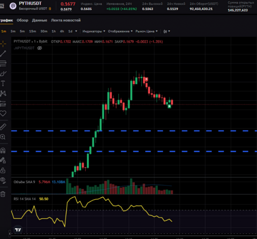Screen dimensions: 257x239
Task: Click the mark price 0.1679
Action: point(66,9)
